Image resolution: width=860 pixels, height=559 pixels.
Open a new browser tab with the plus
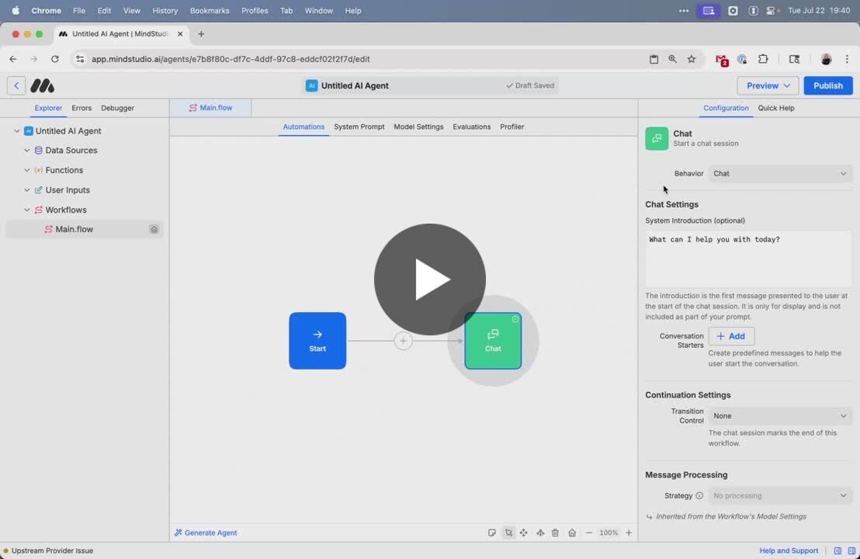point(201,34)
